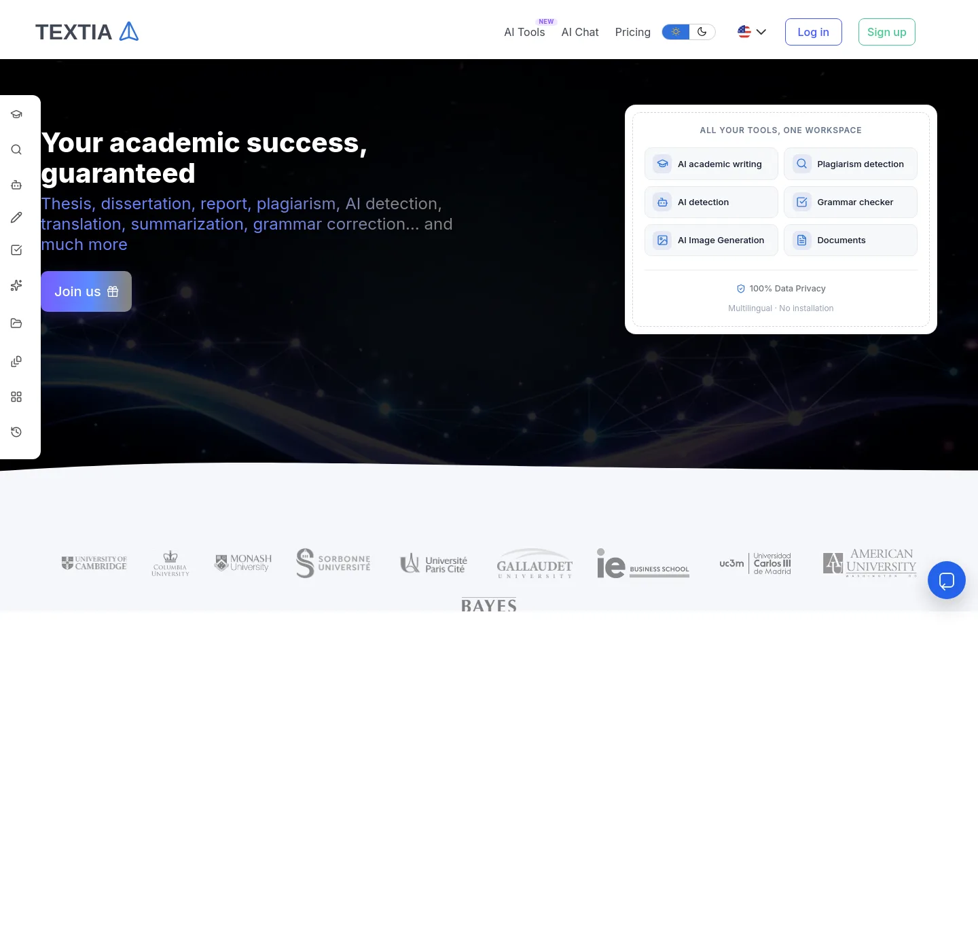
Task: Click the TEXTIA logo
Action: click(x=87, y=32)
